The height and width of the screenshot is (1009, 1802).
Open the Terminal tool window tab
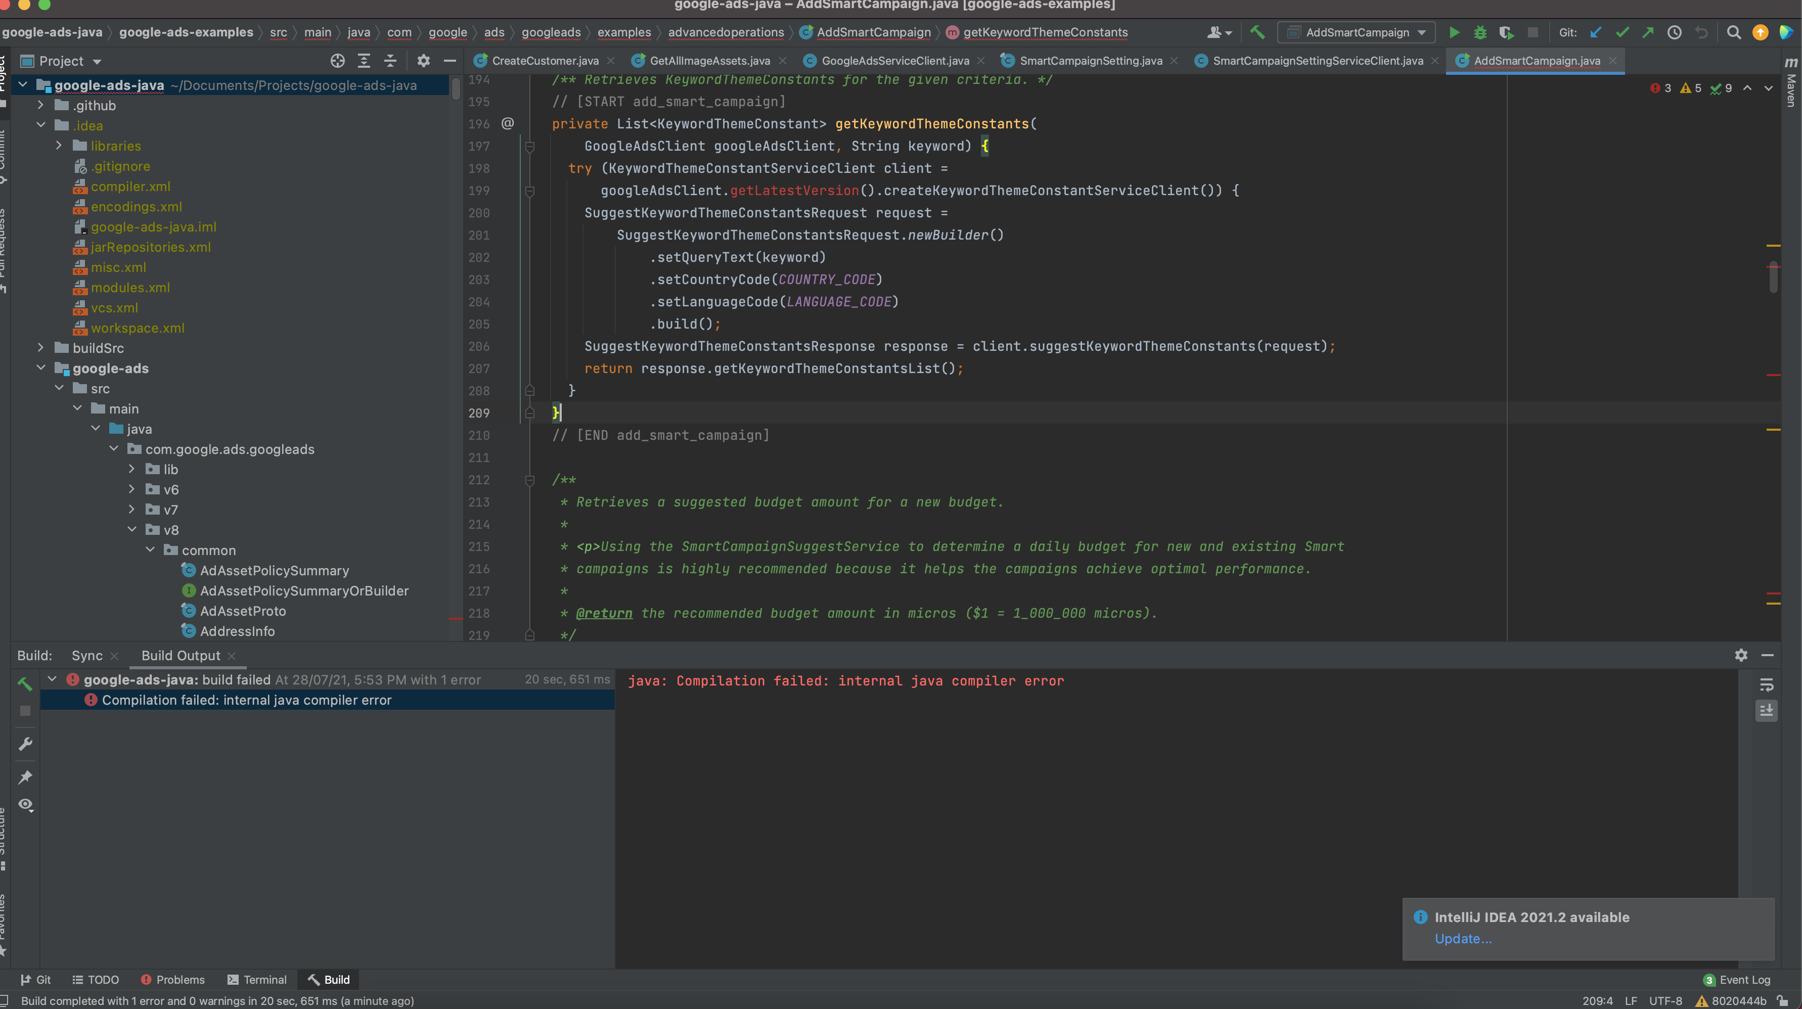pyautogui.click(x=257, y=980)
